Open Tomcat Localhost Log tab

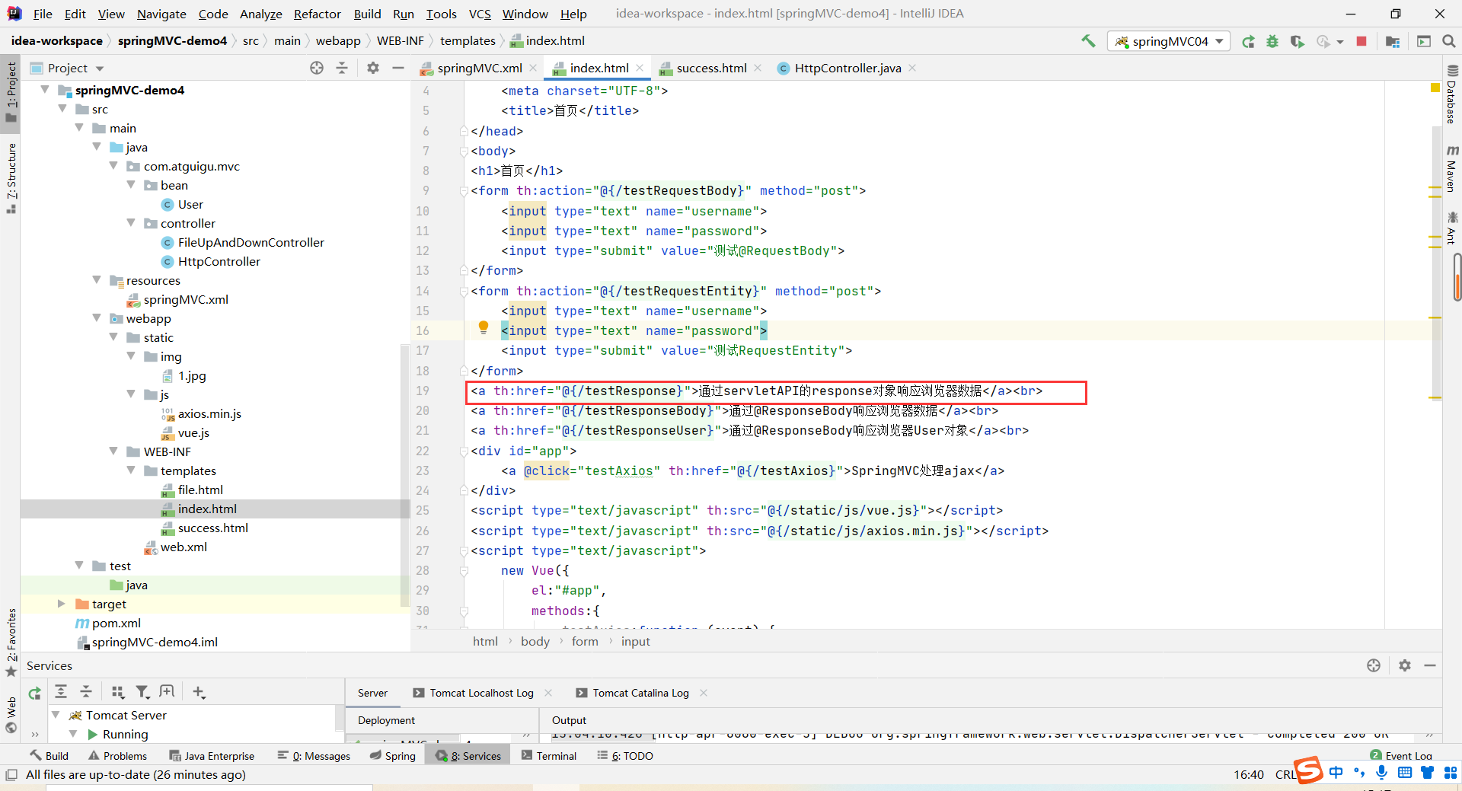[x=481, y=693]
